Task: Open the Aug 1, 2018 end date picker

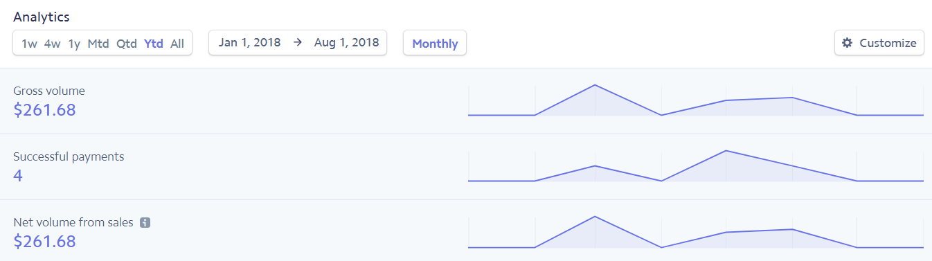Action: [346, 42]
